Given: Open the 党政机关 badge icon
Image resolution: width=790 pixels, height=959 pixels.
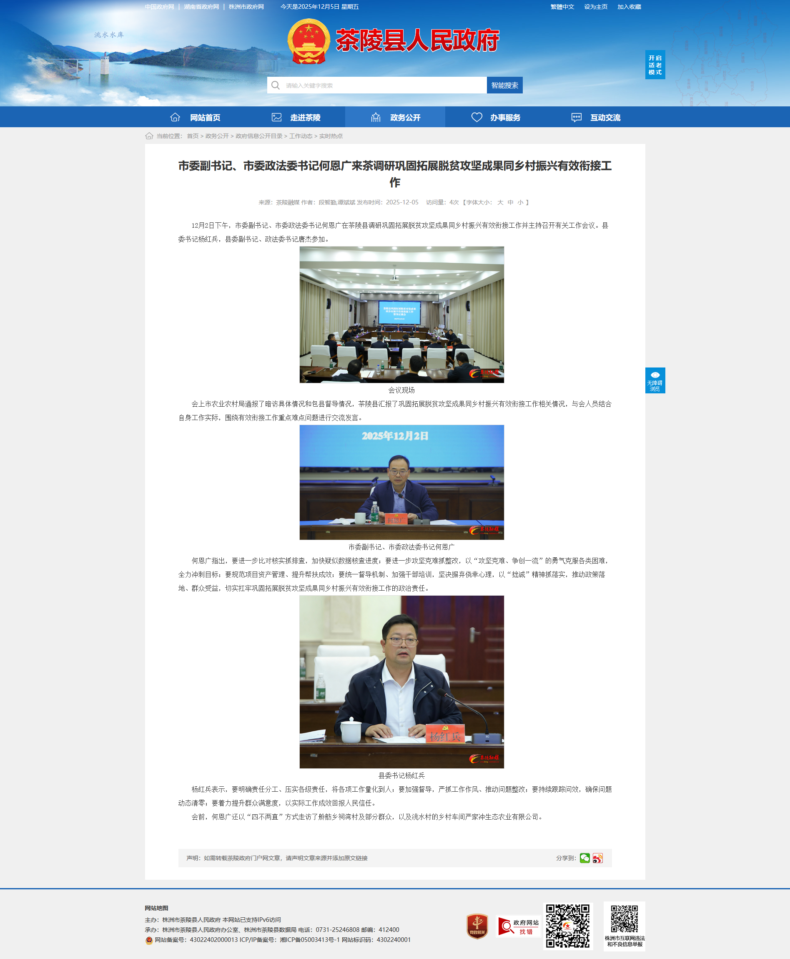Looking at the screenshot, I should coord(477,926).
